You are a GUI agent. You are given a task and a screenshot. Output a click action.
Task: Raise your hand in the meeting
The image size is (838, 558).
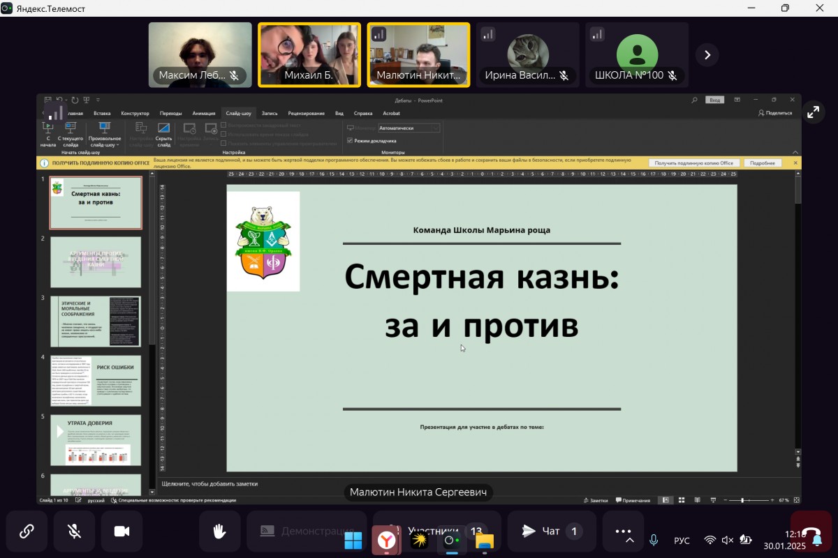pyautogui.click(x=219, y=531)
